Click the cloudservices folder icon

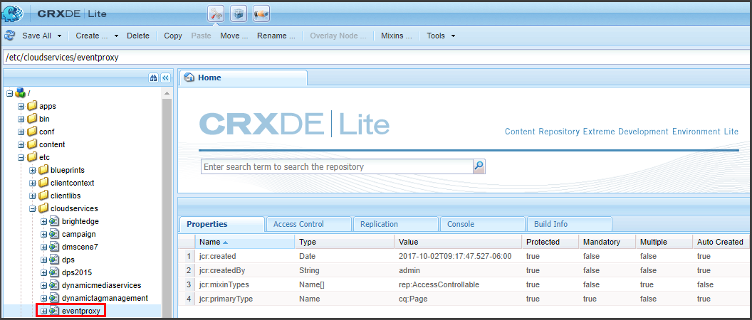(43, 208)
